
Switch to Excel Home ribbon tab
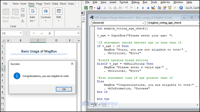(15, 4)
